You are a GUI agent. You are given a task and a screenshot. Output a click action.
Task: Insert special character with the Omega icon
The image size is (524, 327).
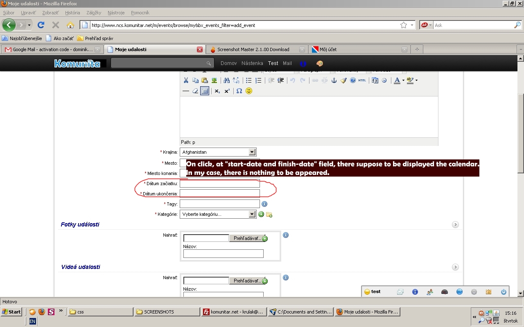tap(239, 91)
